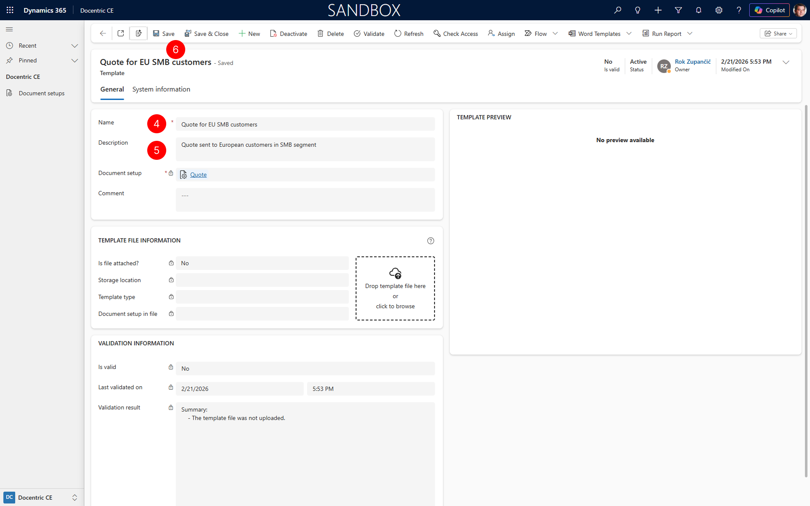Assign the record to another user
Viewport: 810px width, 506px height.
point(501,33)
